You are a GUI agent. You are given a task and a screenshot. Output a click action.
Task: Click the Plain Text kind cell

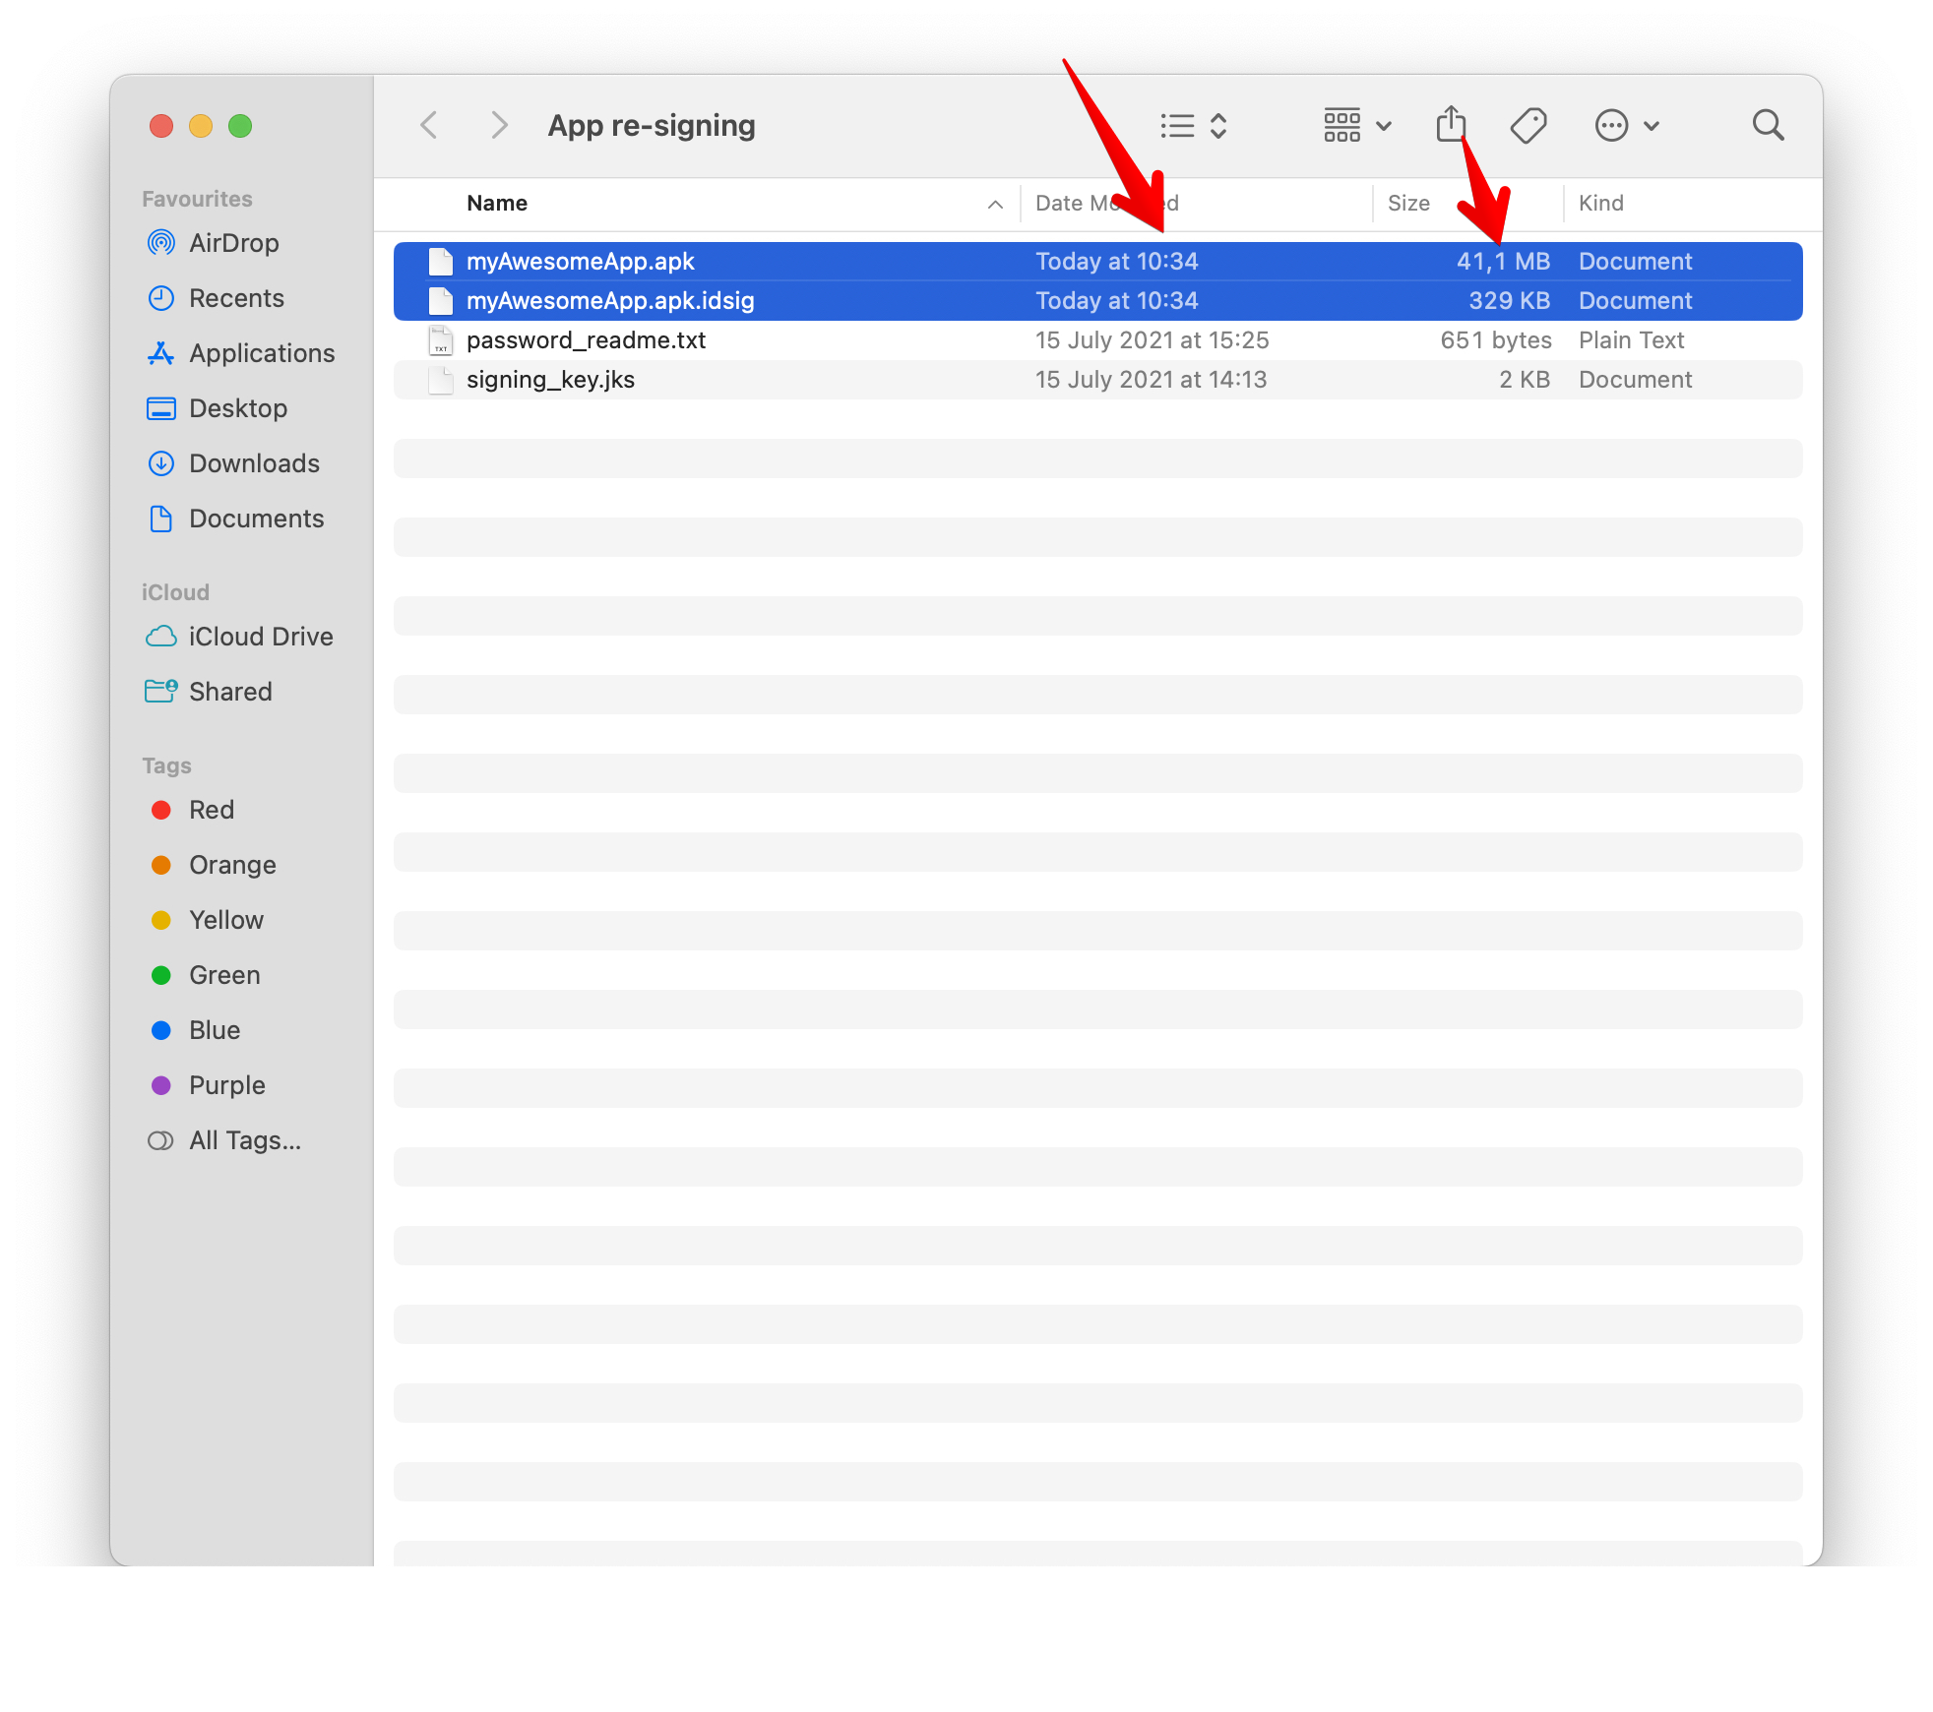coord(1631,340)
